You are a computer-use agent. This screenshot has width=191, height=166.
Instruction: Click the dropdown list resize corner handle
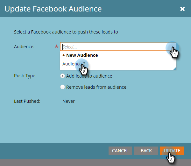tap(175, 68)
